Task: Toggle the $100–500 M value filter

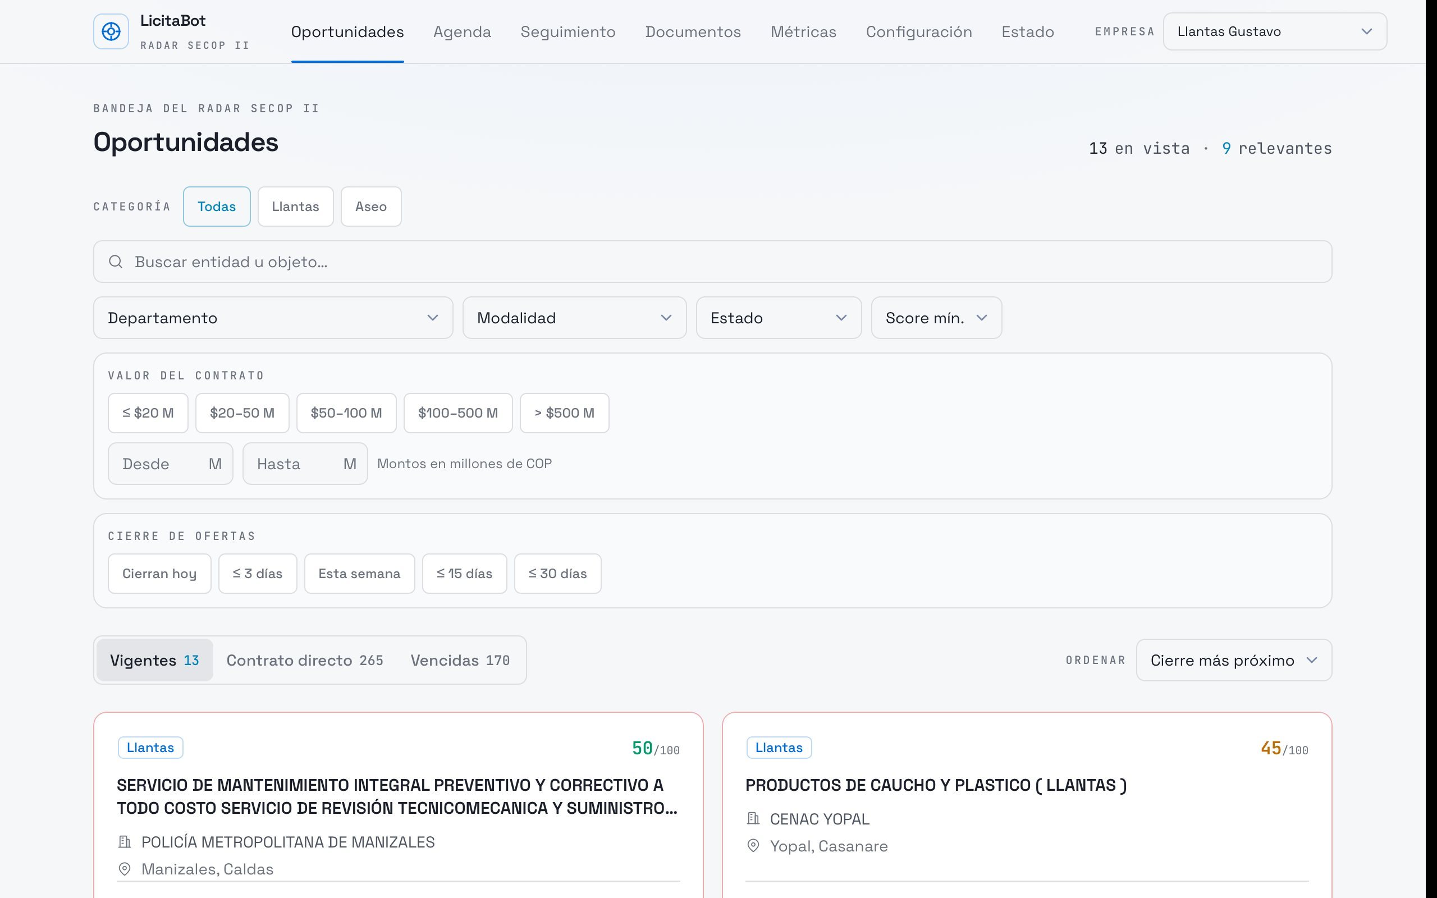Action: [458, 413]
